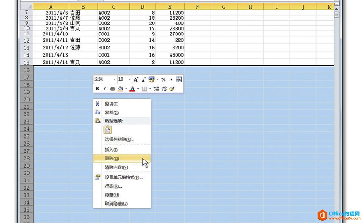
Task: Select row 16 header
Action: pos(27,70)
